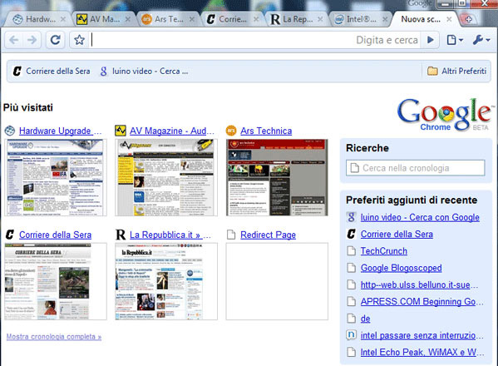This screenshot has height=366, width=498.
Task: Open intel passare senza interruzio favorite
Action: point(422,335)
